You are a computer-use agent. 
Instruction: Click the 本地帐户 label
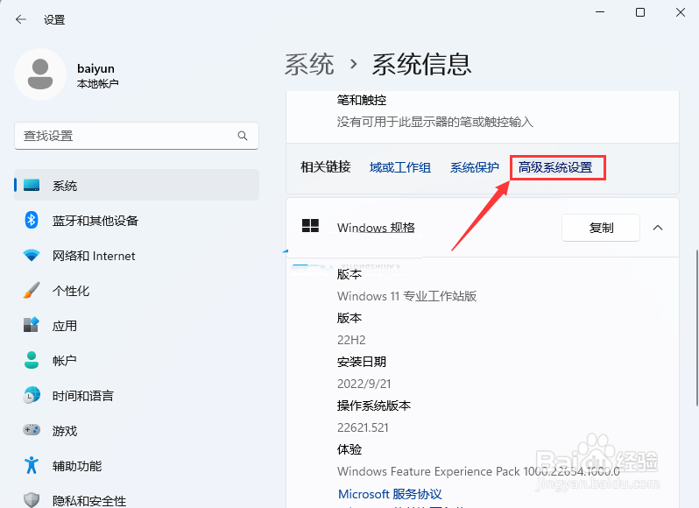tap(97, 83)
